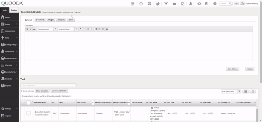
Task: Apply italic formatting in comment editor
Action: pos(31,29)
